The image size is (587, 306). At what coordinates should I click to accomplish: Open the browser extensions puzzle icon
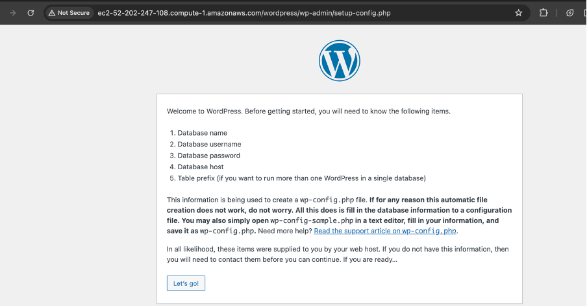544,12
